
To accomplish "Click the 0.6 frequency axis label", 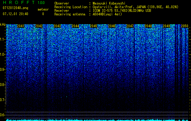I will [2, 115].
